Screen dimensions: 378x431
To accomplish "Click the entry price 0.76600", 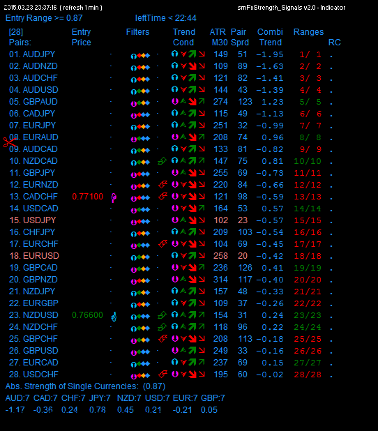I will (x=87, y=315).
